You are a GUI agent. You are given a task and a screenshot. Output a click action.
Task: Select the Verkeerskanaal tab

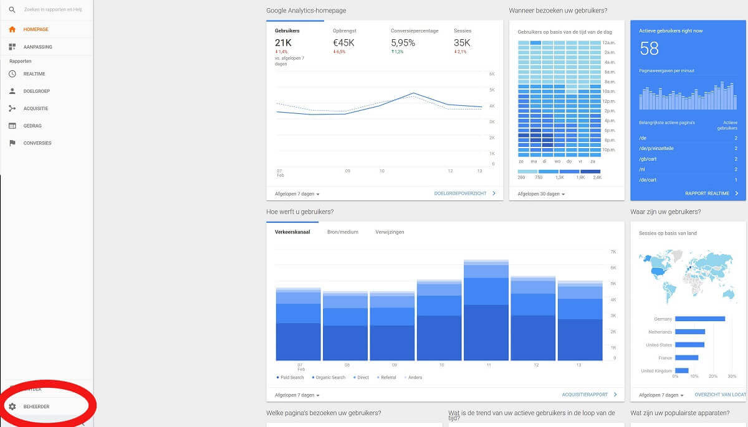pyautogui.click(x=292, y=232)
